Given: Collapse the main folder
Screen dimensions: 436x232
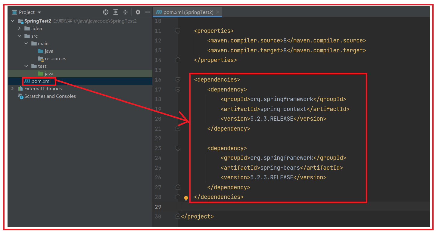Looking at the screenshot, I should (26, 43).
